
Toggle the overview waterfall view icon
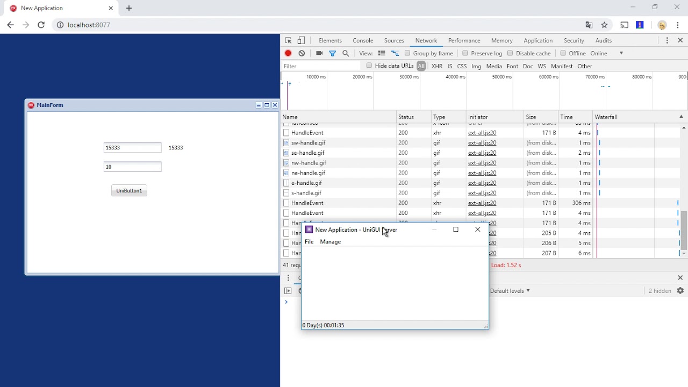pos(395,53)
